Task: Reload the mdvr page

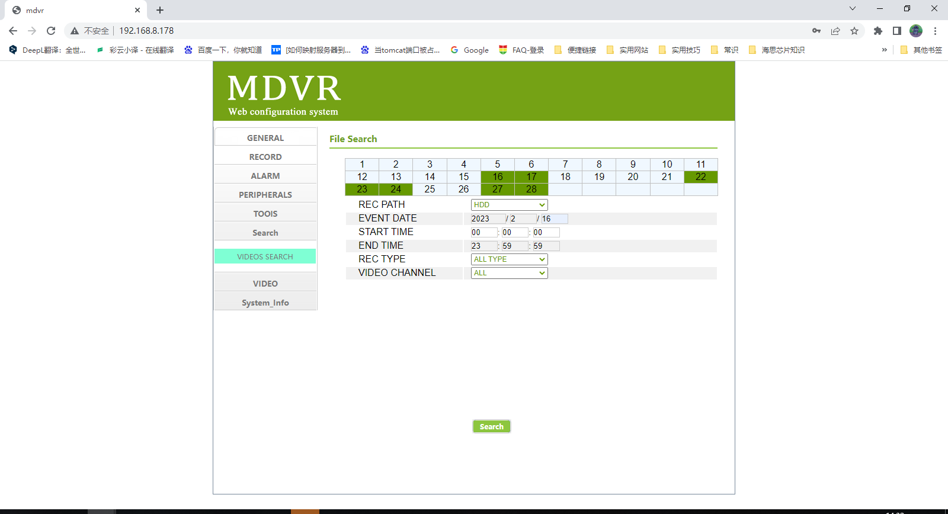Action: coord(51,31)
